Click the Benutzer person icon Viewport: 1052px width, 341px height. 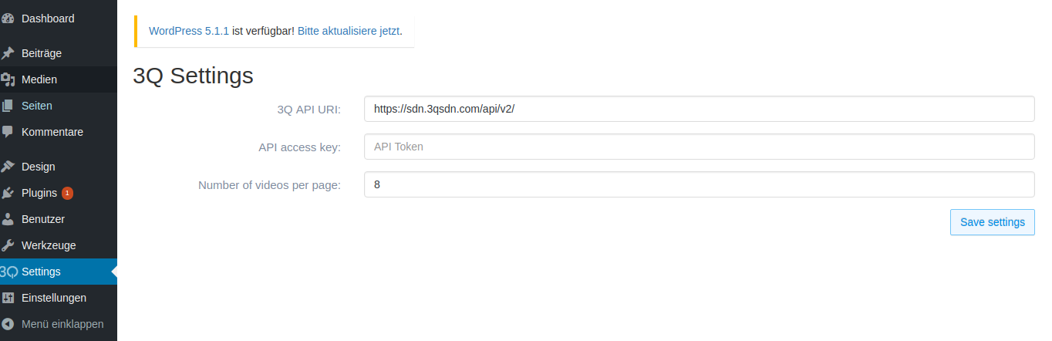[8, 219]
